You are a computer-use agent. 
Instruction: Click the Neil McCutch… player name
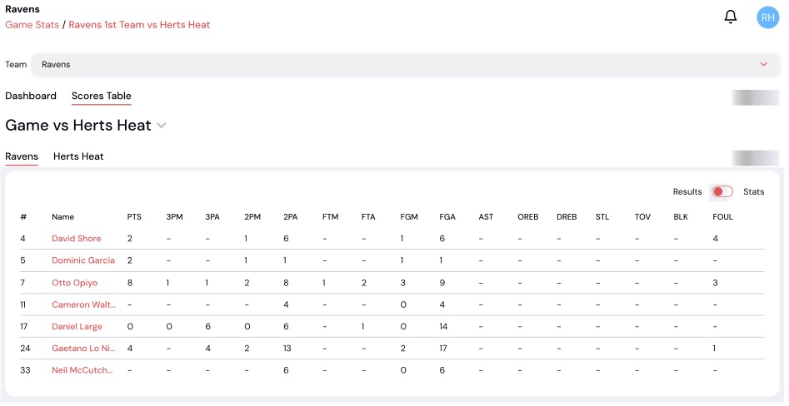[x=82, y=370]
